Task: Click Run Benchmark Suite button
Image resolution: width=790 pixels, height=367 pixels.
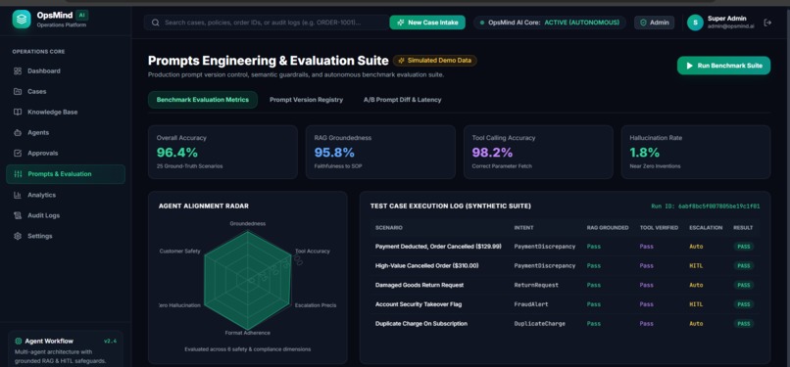Action: pos(723,66)
